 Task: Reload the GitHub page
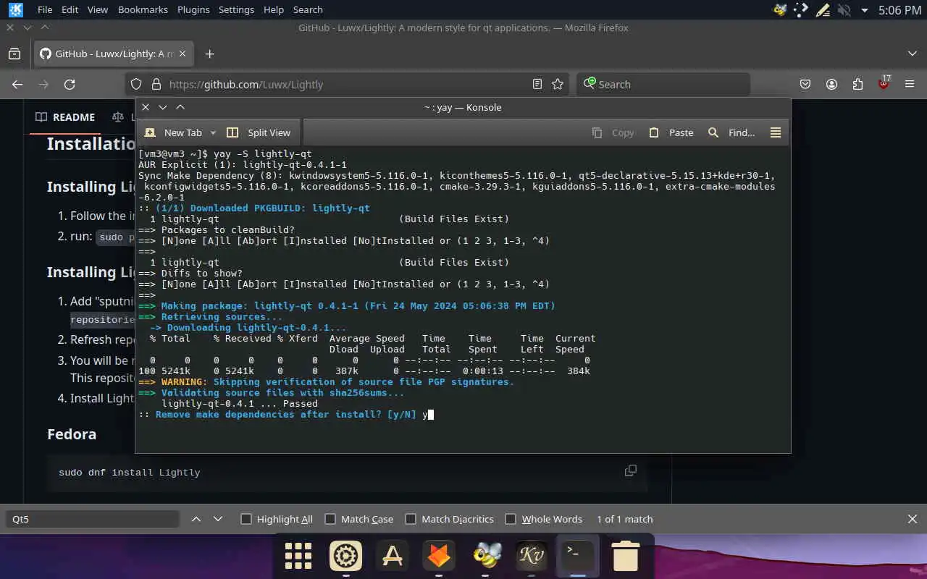click(70, 84)
